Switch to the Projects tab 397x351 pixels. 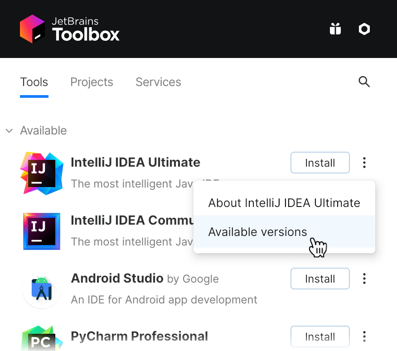(92, 82)
